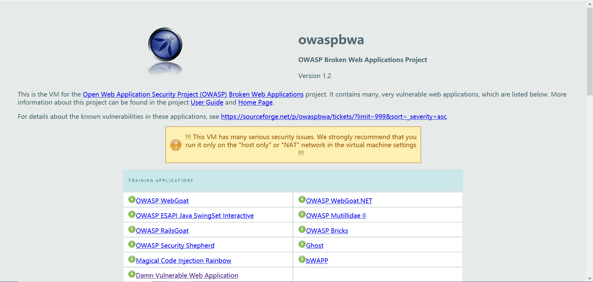Viewport: 593px width, 282px height.
Task: Expand the plus icon beside OWASP Mutillidae II
Action: 302,214
